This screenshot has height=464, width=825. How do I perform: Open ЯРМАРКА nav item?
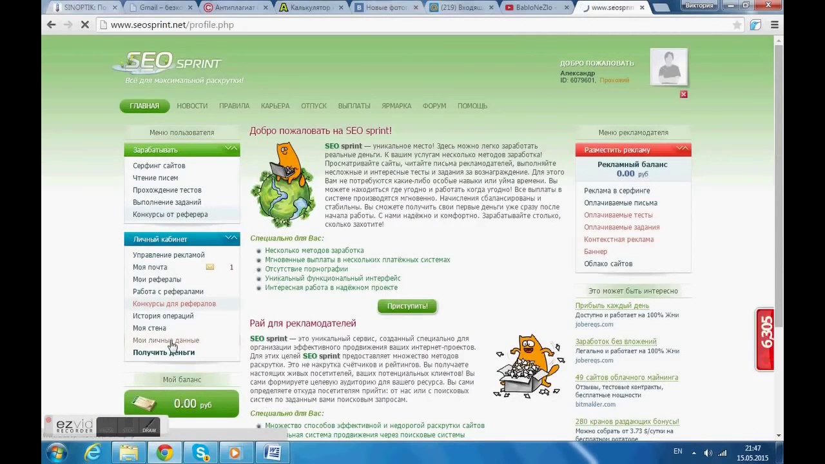click(396, 106)
